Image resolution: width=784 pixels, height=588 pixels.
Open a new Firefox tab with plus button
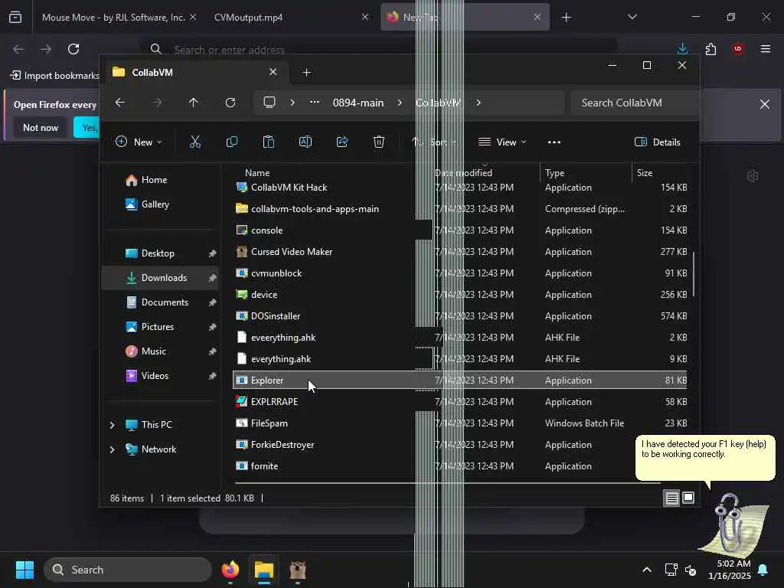(x=566, y=18)
